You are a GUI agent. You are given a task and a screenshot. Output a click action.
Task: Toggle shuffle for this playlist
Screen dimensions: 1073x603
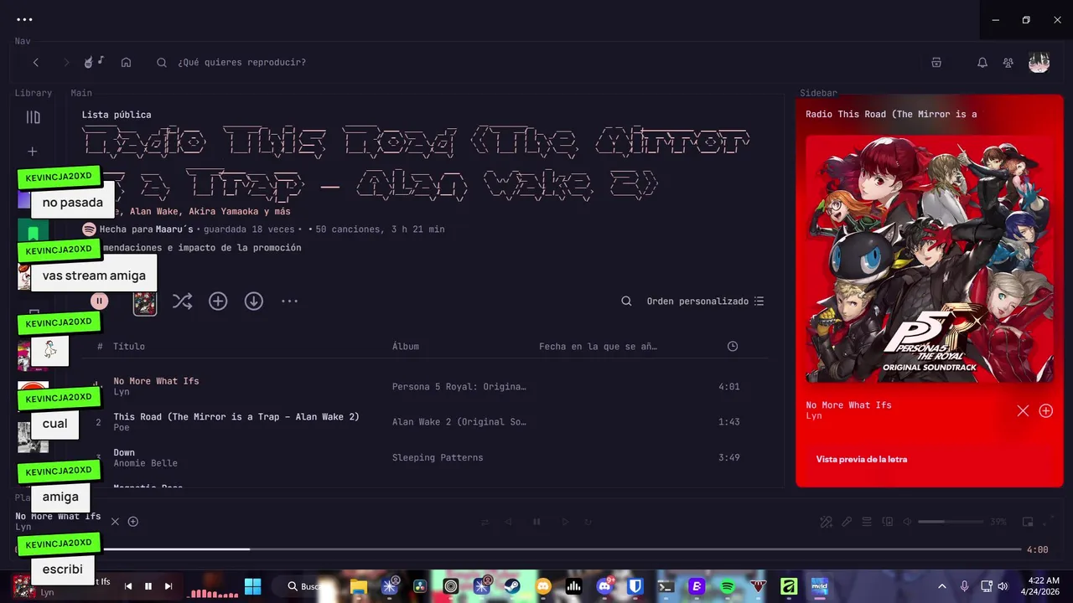click(182, 301)
